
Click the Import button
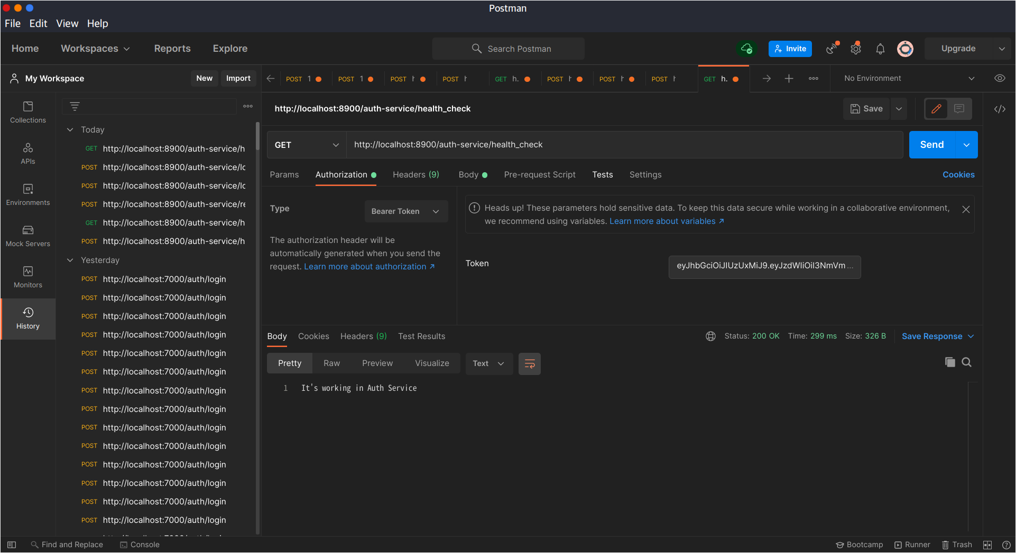pyautogui.click(x=238, y=78)
